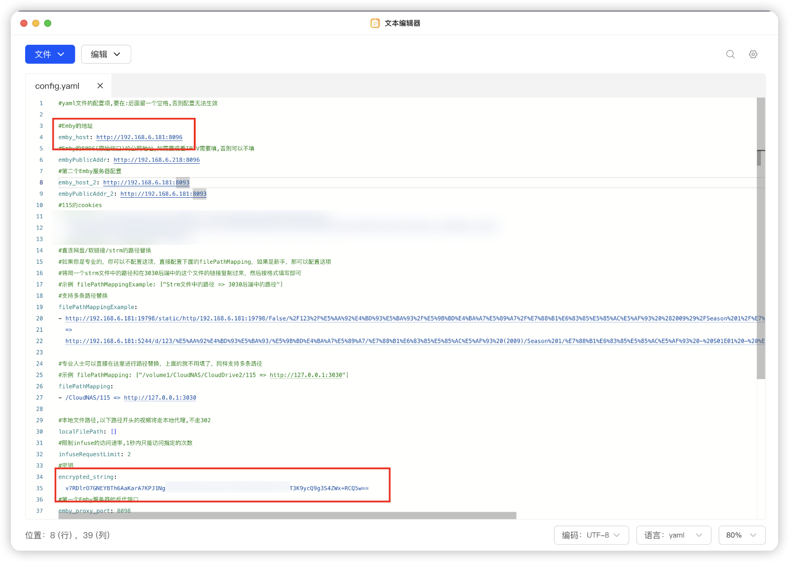Open the settings gear icon
789x562 pixels.
753,54
